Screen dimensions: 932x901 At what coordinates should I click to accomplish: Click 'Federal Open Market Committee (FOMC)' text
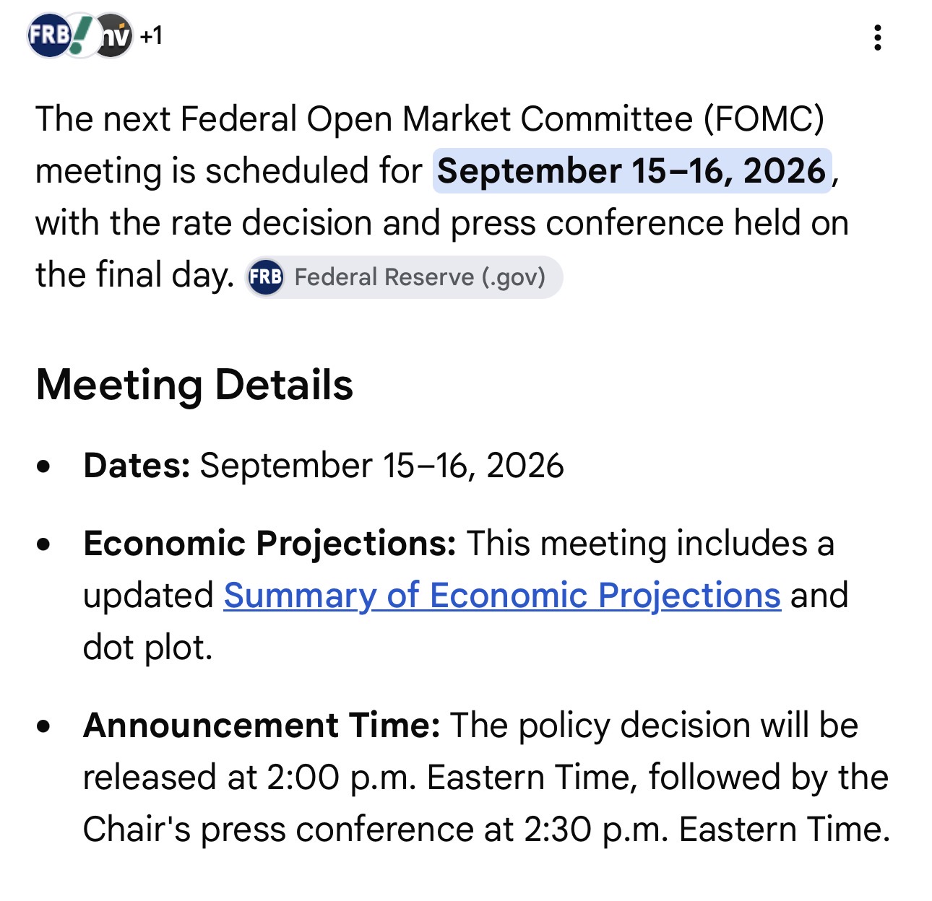click(502, 119)
